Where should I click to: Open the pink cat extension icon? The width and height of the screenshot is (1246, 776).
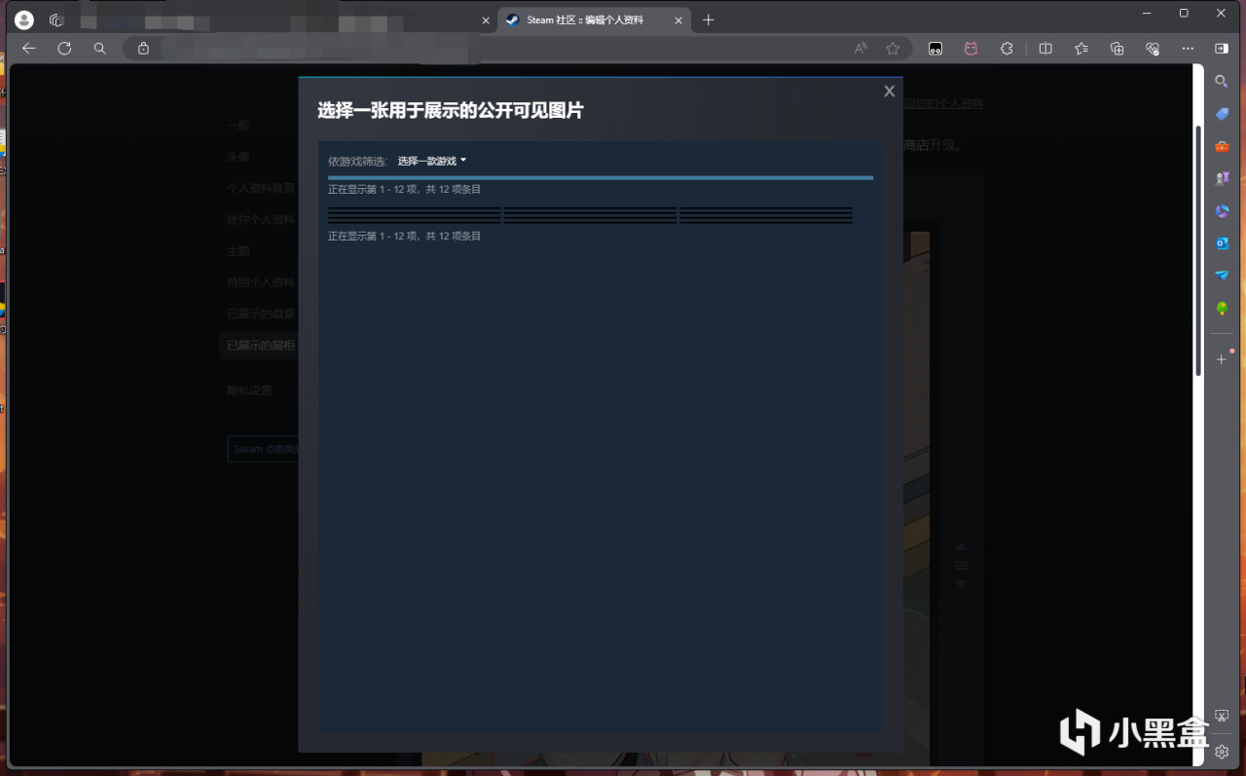pyautogui.click(x=971, y=48)
